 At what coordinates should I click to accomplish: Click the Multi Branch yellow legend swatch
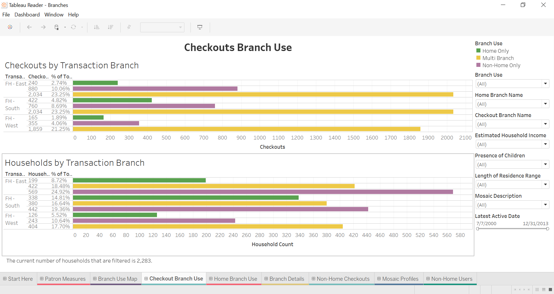(478, 58)
